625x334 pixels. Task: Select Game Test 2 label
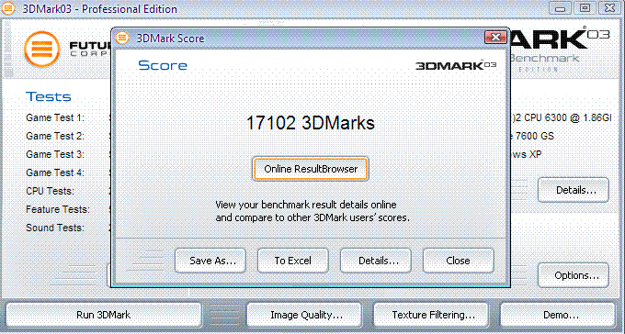click(55, 136)
